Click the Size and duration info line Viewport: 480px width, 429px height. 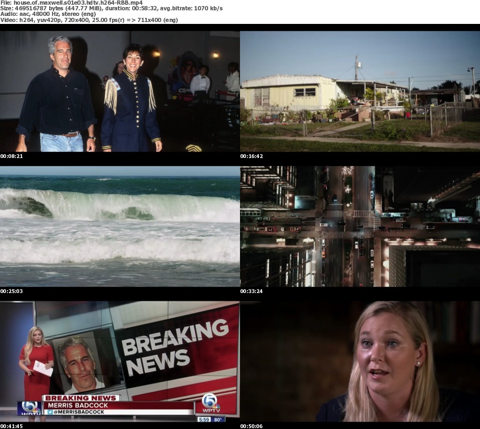(x=112, y=8)
